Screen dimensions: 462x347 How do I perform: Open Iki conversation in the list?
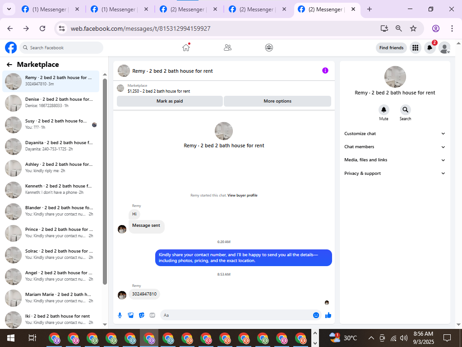coord(51,319)
